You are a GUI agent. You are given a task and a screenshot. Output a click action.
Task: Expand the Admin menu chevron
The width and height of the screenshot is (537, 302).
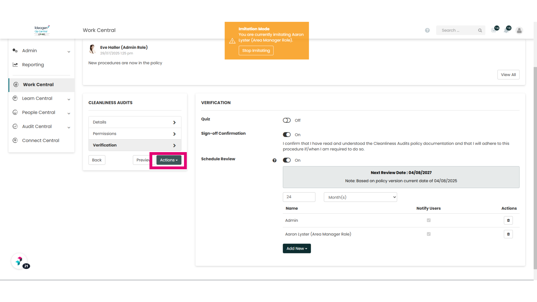(69, 52)
